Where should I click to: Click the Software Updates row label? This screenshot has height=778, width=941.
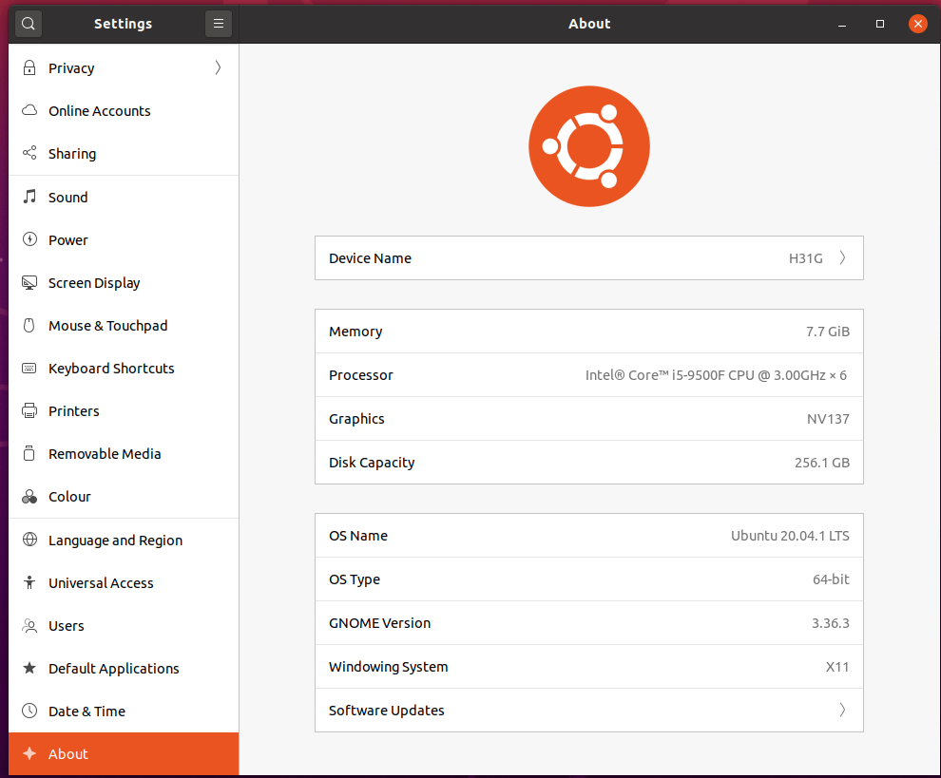(x=387, y=711)
